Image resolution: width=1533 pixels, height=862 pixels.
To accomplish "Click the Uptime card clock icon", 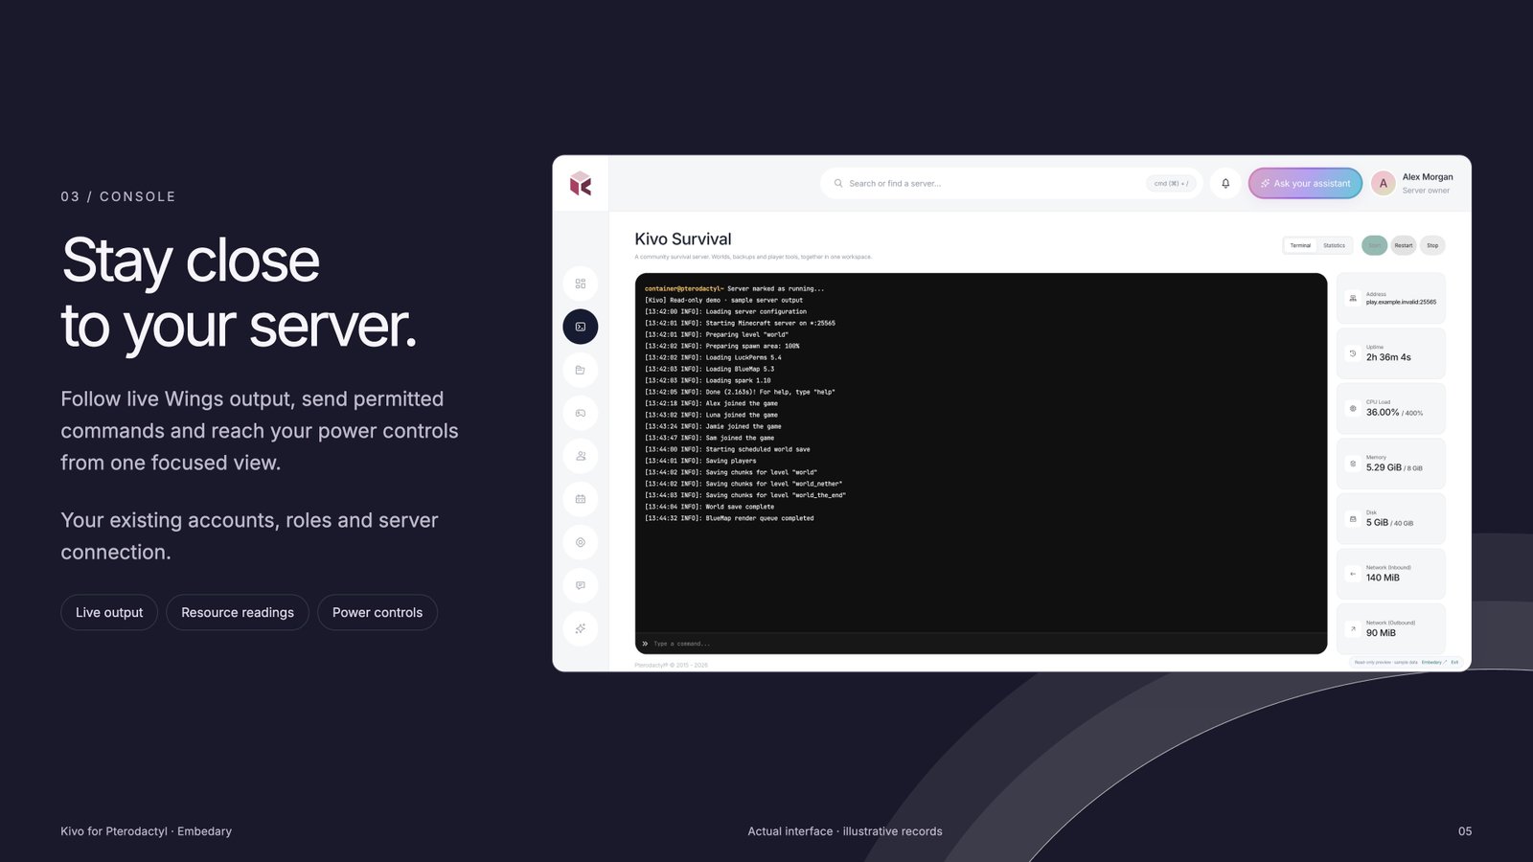I will (x=1353, y=353).
